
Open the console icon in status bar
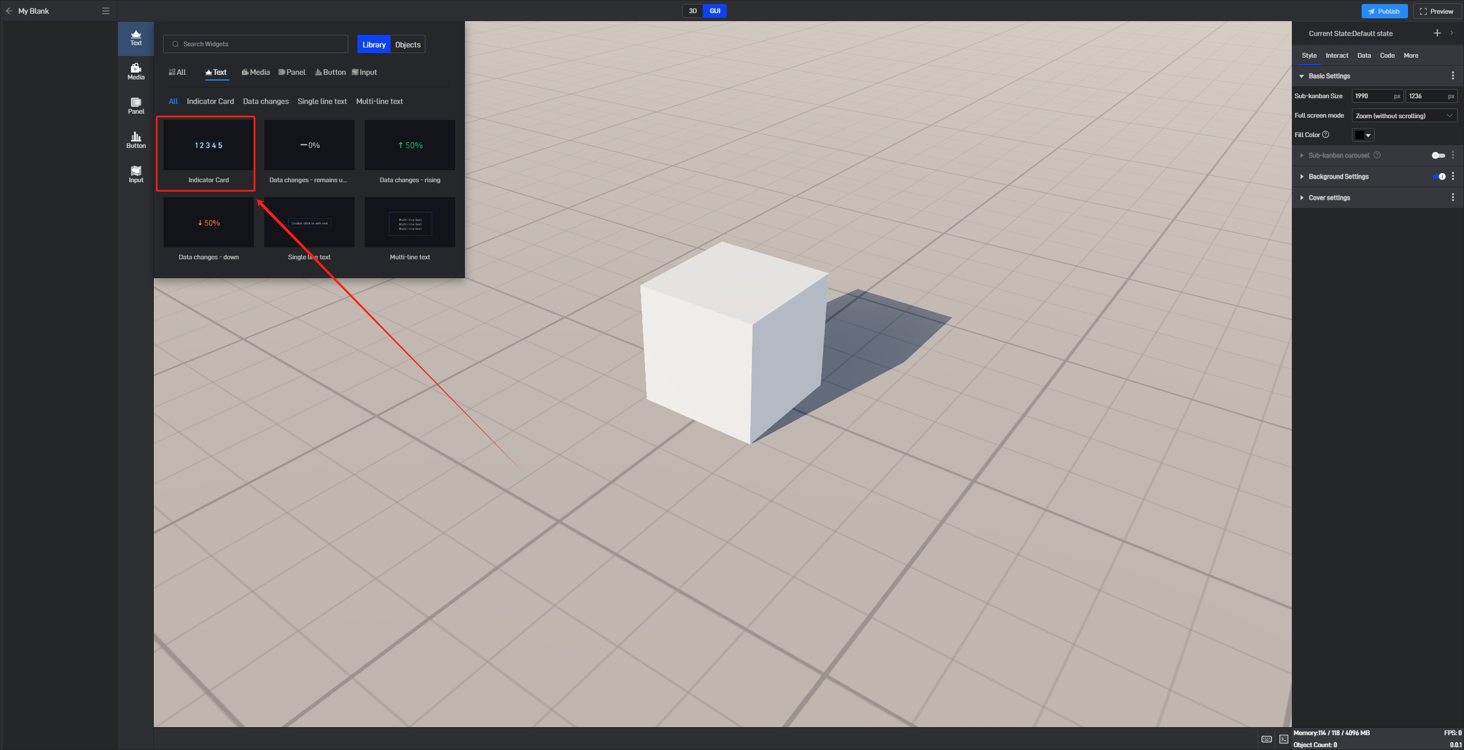click(x=1284, y=739)
